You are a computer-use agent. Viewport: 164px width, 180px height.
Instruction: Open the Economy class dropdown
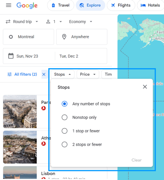pyautogui.click(x=80, y=22)
